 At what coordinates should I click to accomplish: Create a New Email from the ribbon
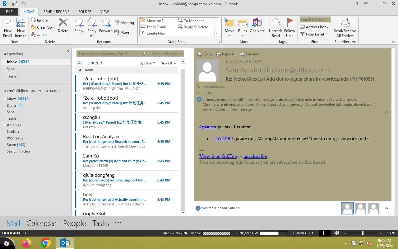tap(7, 28)
